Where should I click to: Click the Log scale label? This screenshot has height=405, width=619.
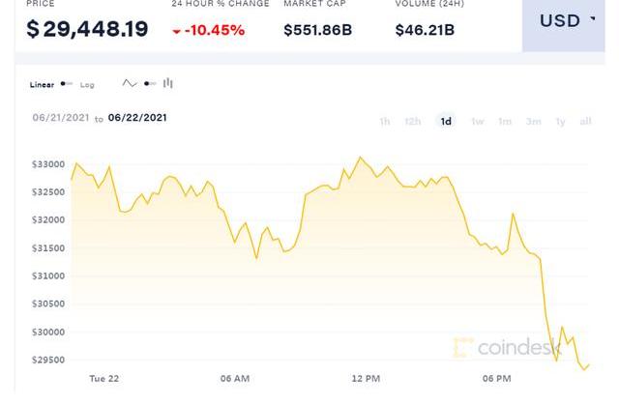pos(87,85)
